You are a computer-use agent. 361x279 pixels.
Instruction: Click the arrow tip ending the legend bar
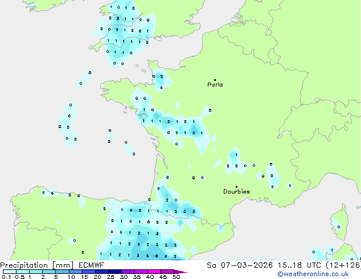184,272
